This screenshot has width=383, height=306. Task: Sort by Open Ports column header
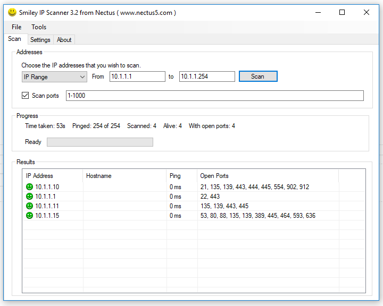pos(268,176)
